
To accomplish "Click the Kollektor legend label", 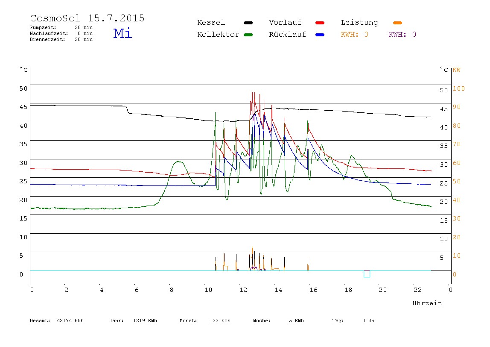I will 218,35.
